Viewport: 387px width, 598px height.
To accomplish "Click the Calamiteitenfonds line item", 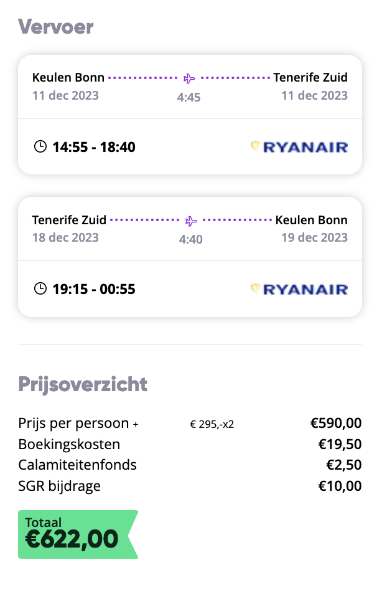I will [x=190, y=465].
